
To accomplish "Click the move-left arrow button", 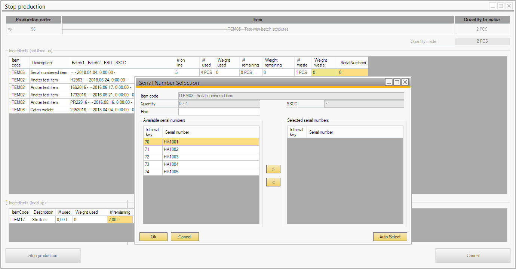I will point(273,182).
